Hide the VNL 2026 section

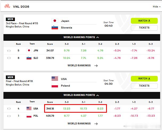pyautogui.click(x=157, y=7)
